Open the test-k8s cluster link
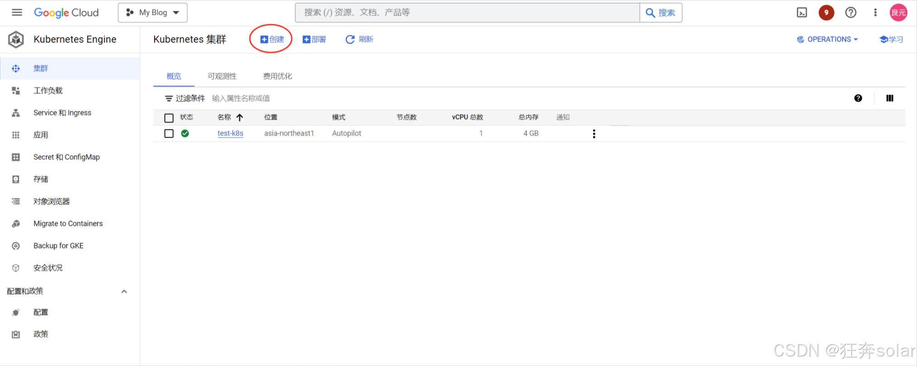This screenshot has width=917, height=366. click(230, 133)
